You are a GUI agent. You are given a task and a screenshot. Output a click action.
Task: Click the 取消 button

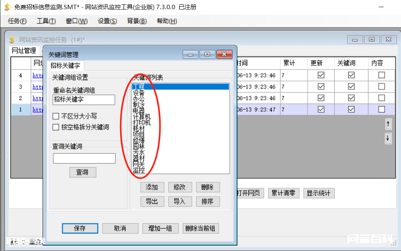click(x=120, y=228)
